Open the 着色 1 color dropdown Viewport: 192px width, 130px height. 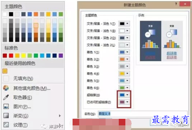pos(124,52)
